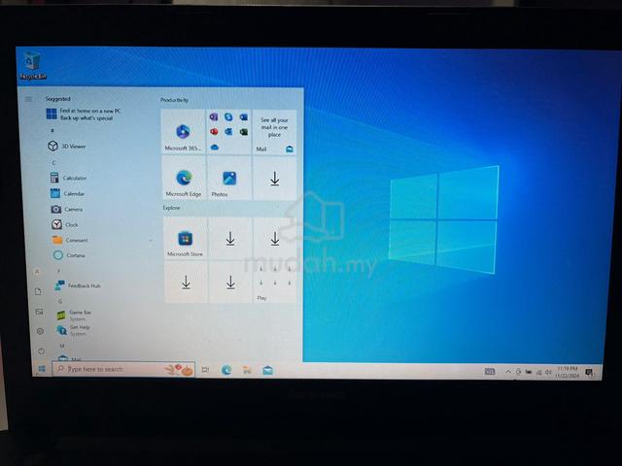The image size is (622, 466).
Task: Open Calendar from the app list
Action: [67, 193]
